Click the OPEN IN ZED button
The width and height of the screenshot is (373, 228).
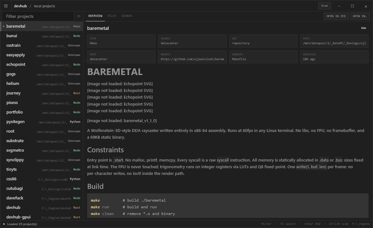click(336, 16)
